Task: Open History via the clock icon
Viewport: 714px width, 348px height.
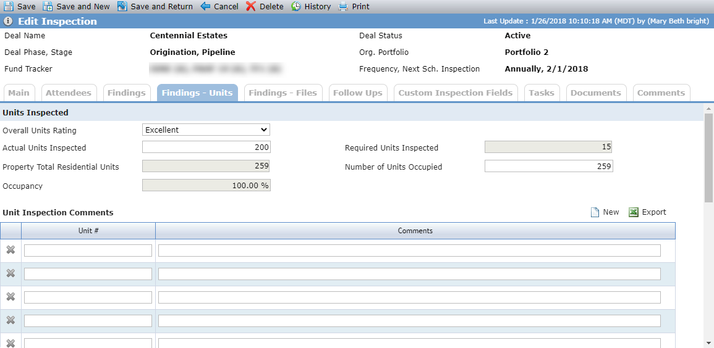Action: [296, 6]
